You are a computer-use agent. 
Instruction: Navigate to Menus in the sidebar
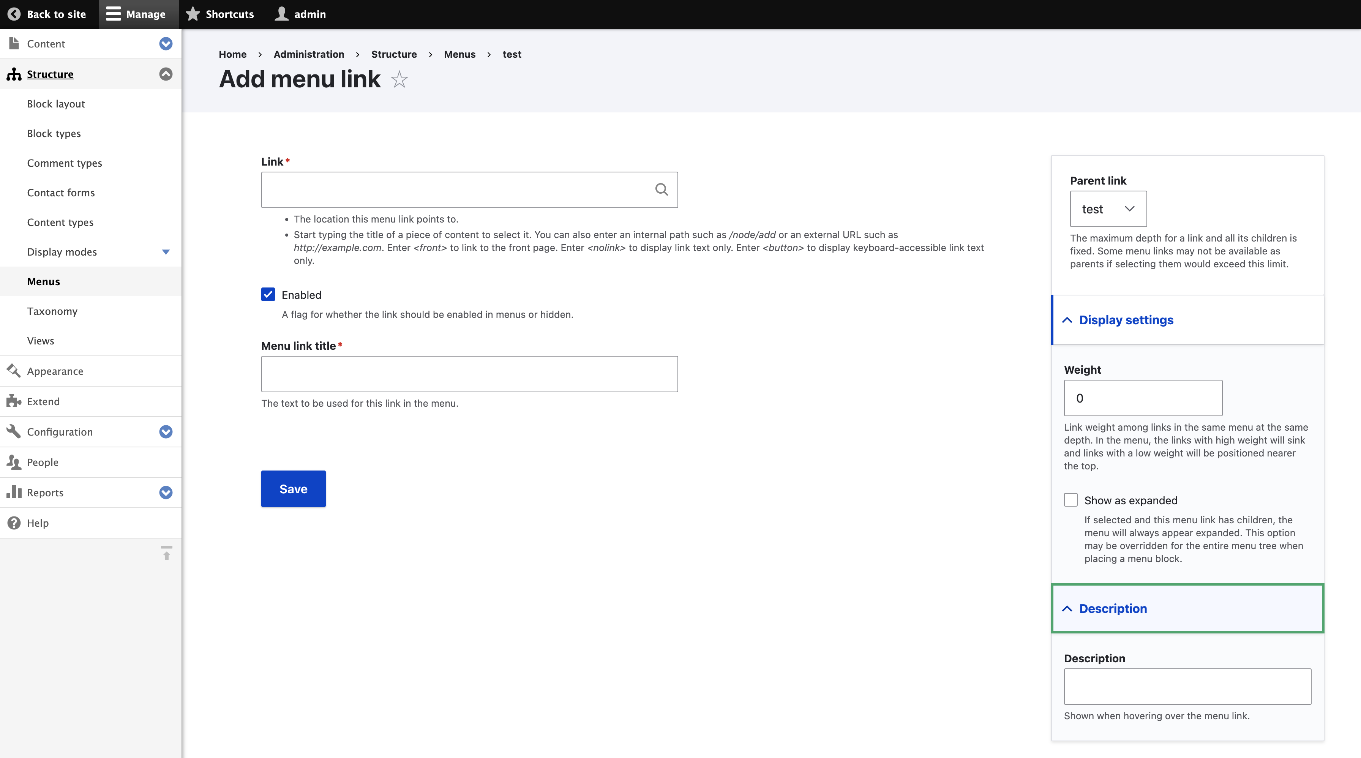43,281
